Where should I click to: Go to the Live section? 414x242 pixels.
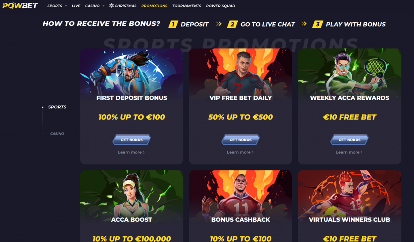pos(76,6)
